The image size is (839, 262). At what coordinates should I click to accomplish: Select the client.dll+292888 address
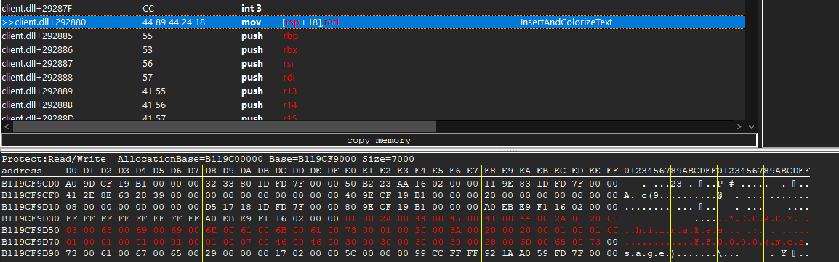(x=37, y=78)
